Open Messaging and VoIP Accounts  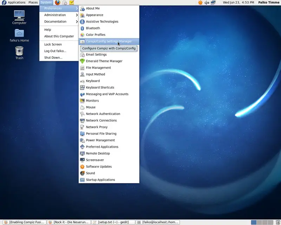coord(109,94)
